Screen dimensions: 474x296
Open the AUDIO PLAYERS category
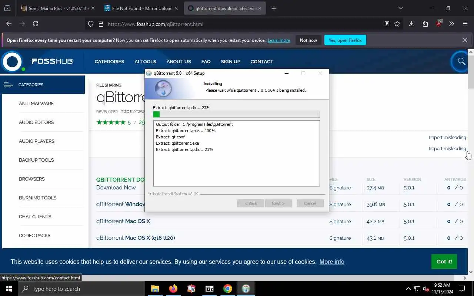click(x=37, y=141)
